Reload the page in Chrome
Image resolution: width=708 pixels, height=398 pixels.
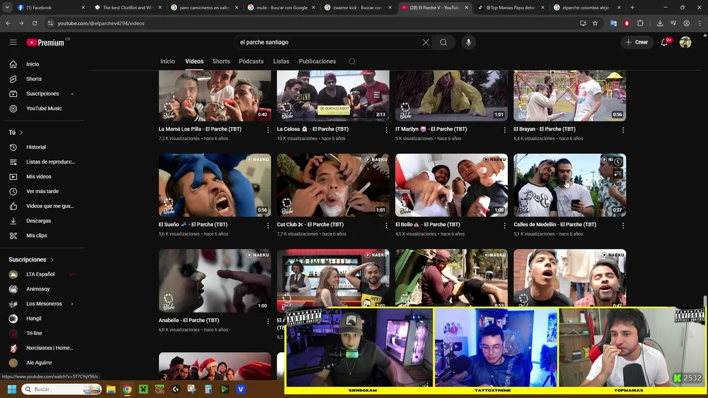pyautogui.click(x=34, y=23)
